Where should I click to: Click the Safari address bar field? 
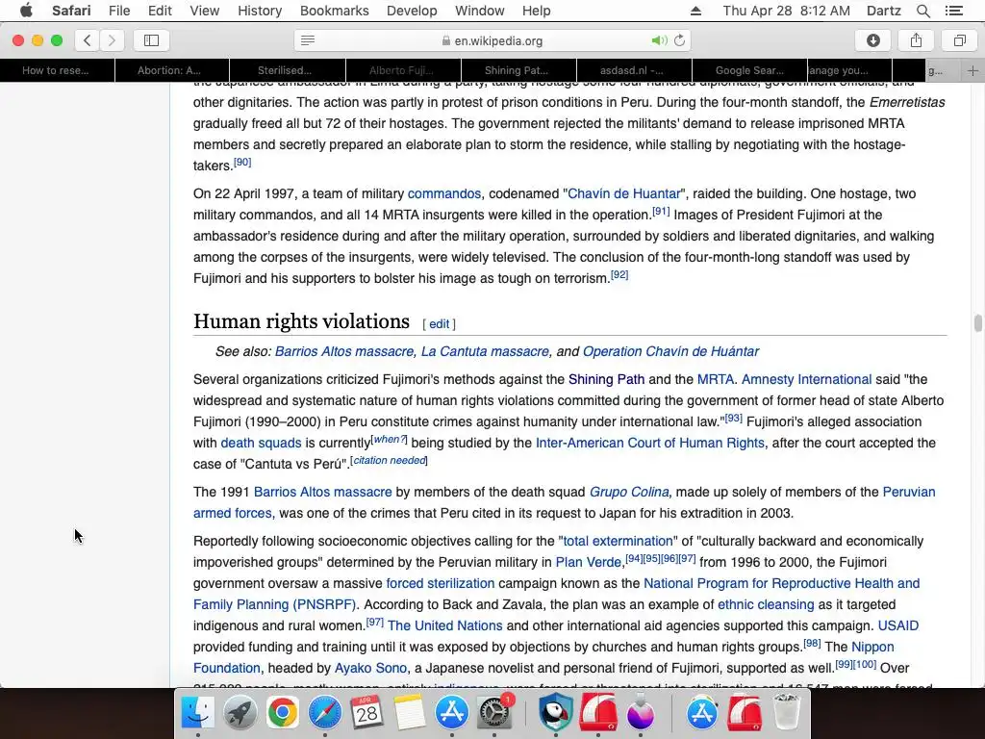point(492,40)
